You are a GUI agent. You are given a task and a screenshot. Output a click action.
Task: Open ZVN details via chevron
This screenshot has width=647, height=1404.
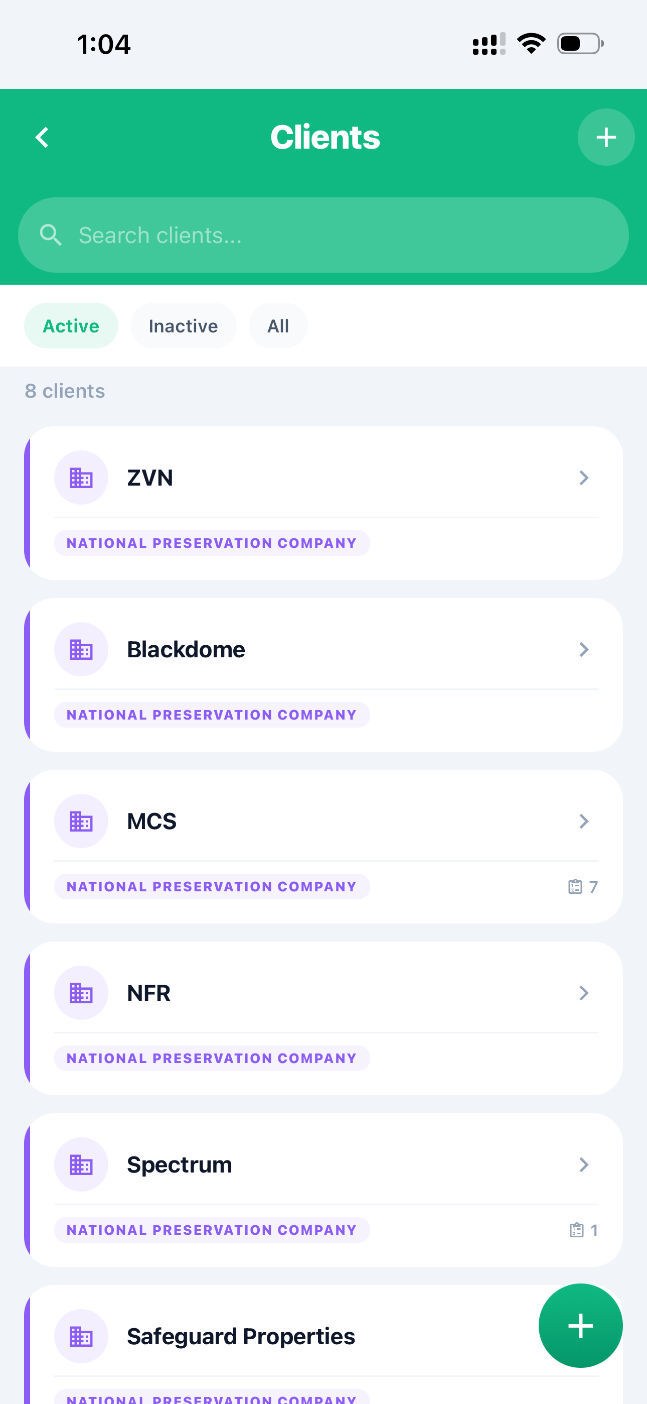[x=584, y=478]
